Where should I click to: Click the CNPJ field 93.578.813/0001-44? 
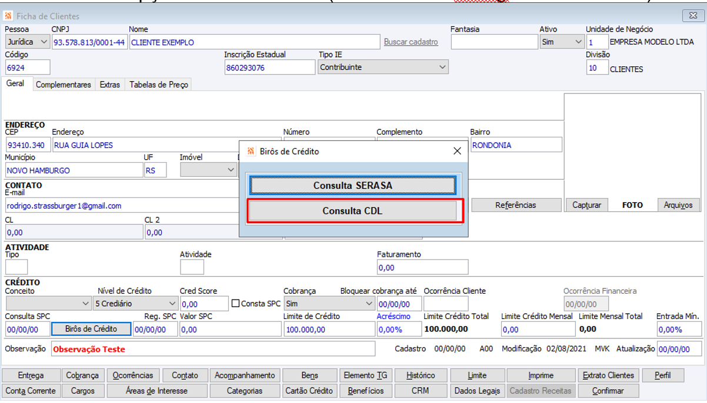89,42
